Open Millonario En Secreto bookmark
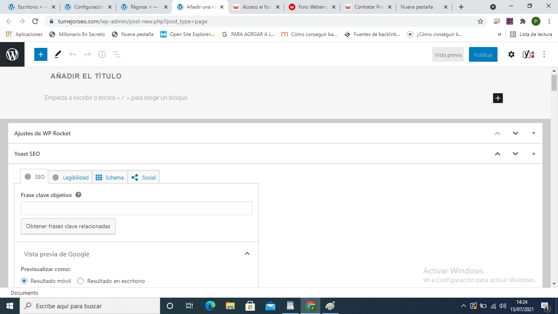 click(77, 34)
